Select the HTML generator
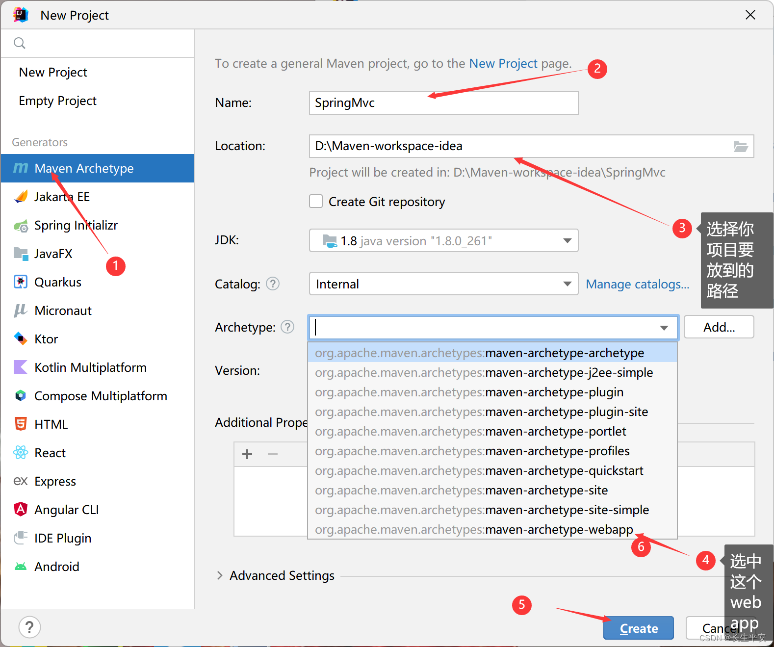Image resolution: width=774 pixels, height=647 pixels. (x=98, y=424)
